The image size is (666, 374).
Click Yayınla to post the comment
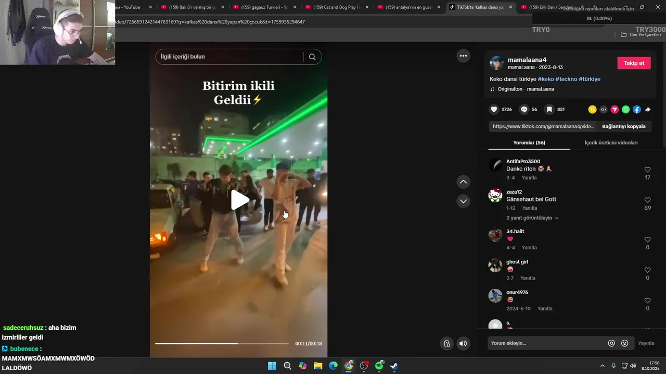point(646,343)
